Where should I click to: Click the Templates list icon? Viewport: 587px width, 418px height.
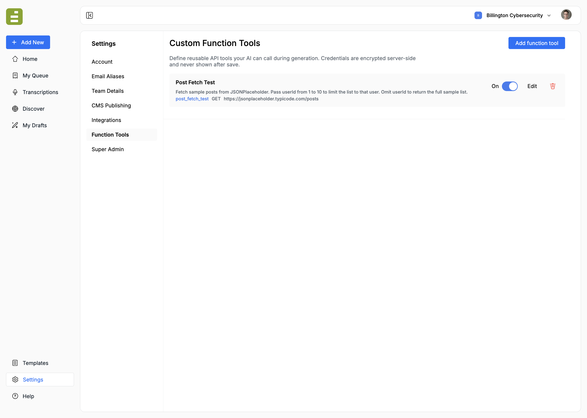[x=15, y=363]
